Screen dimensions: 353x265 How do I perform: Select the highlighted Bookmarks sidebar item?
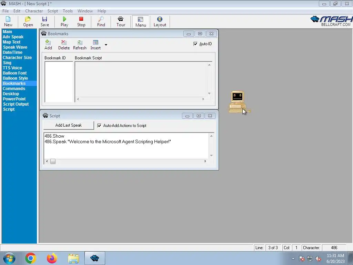[19, 84]
